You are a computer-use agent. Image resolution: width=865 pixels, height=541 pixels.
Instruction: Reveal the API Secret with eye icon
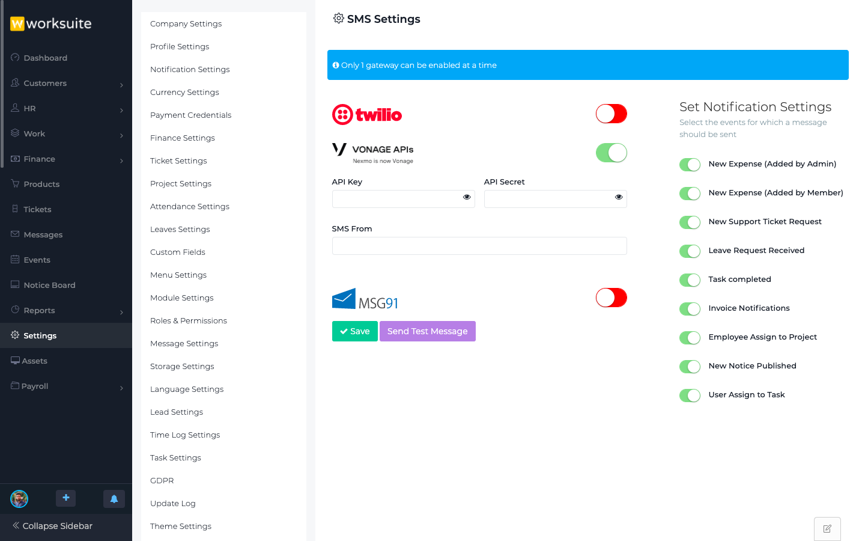(619, 197)
